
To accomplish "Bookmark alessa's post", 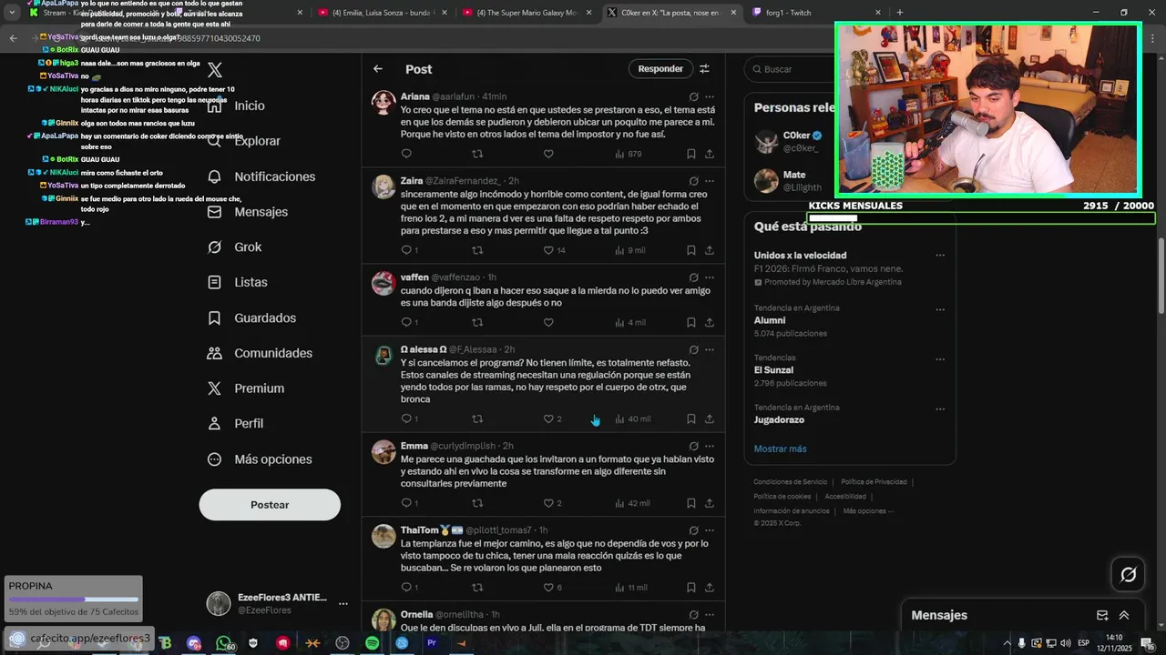I will tap(691, 419).
